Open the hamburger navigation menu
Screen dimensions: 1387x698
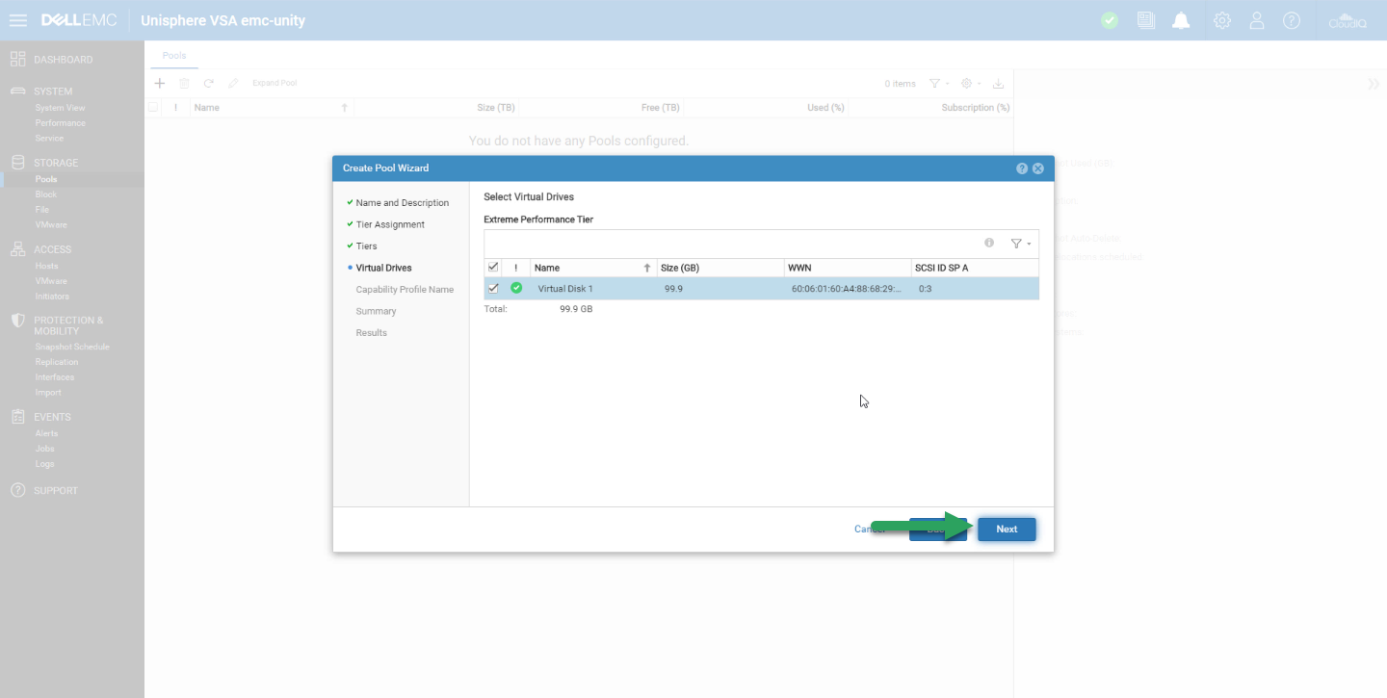[x=17, y=20]
